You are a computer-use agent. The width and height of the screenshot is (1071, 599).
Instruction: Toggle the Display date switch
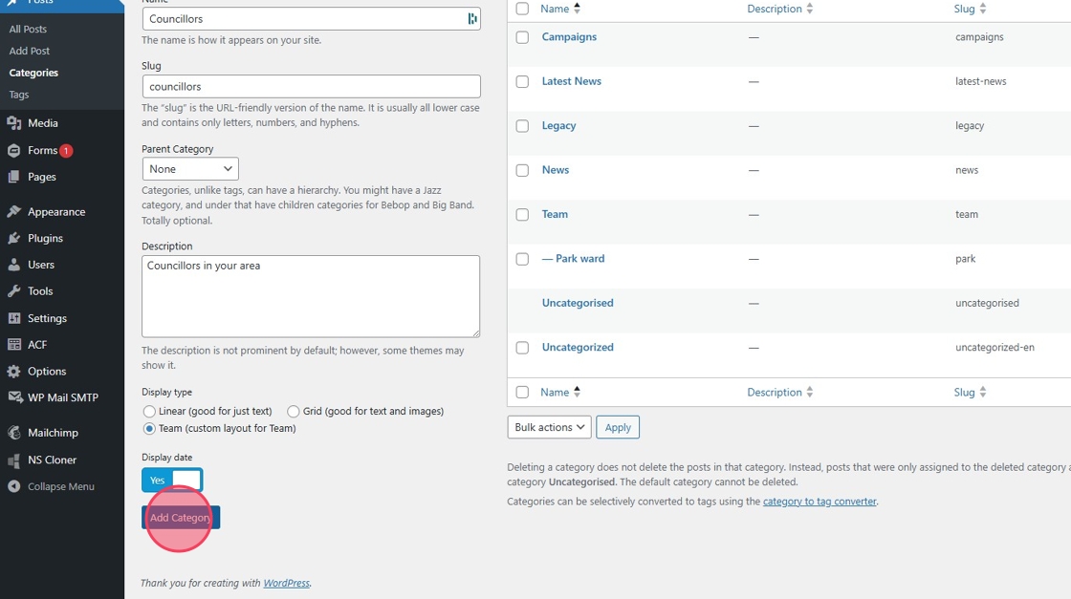coord(172,480)
